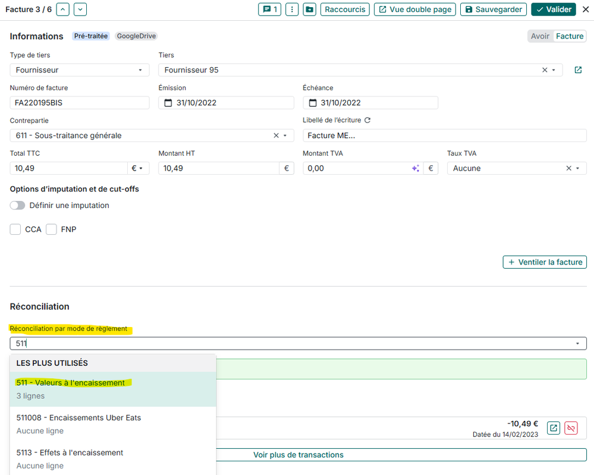Open the three-dot more options menu
Screen dimensions: 594x475
click(x=291, y=10)
